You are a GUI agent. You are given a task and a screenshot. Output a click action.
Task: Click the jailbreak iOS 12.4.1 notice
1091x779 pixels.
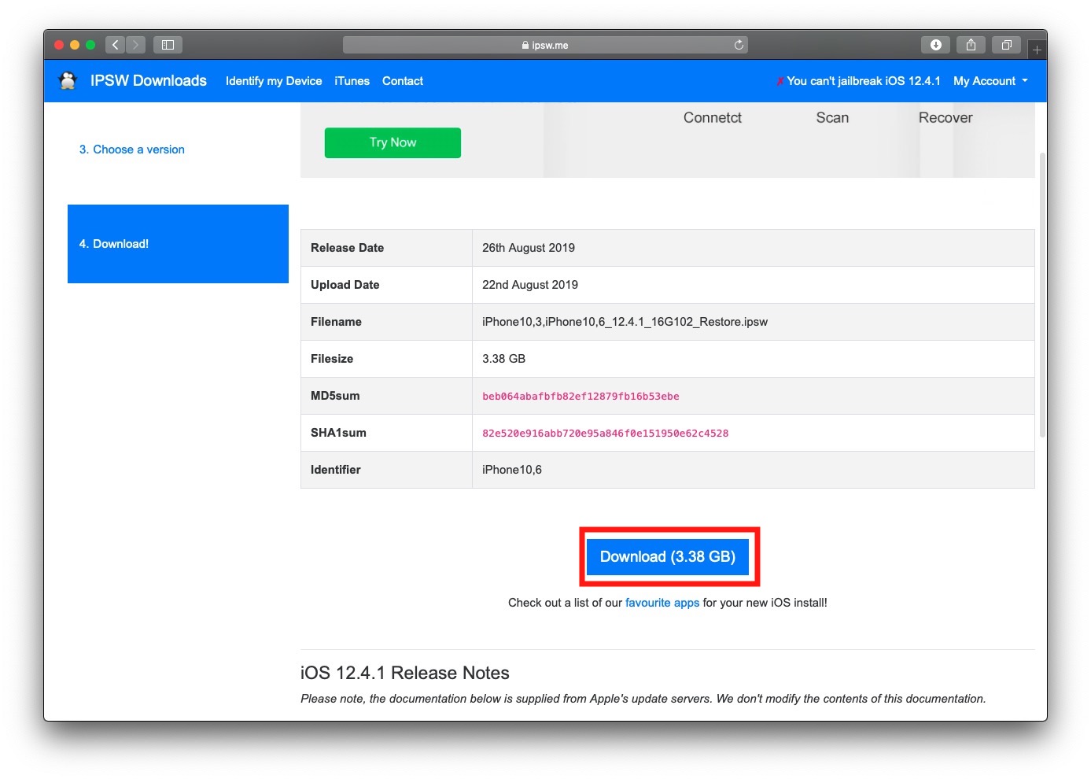pos(858,81)
